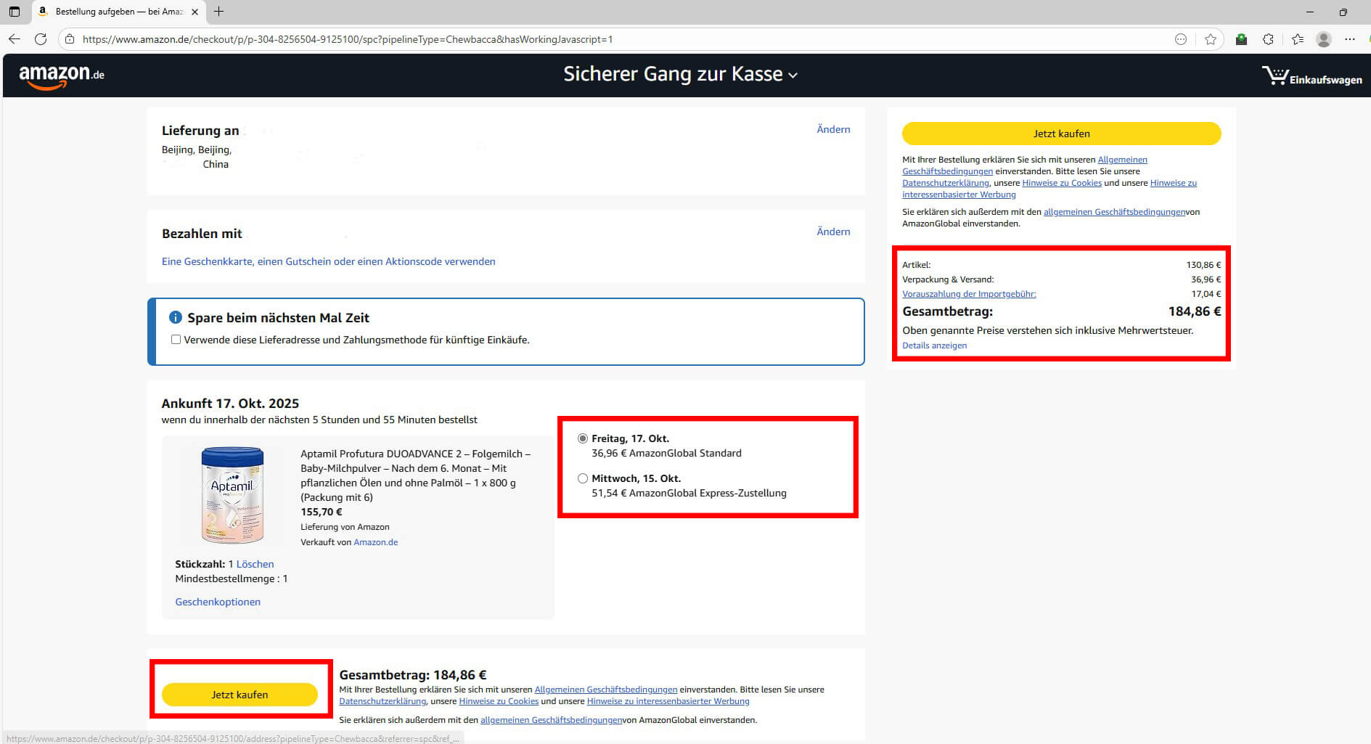The height and width of the screenshot is (744, 1371).
Task: Click the browser profile avatar
Action: click(1323, 39)
